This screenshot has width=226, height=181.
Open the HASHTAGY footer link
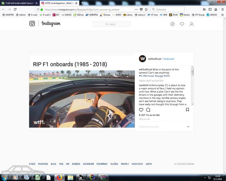point(137,164)
